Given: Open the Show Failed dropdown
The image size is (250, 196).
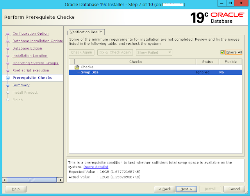Looking at the screenshot, I should coord(154,52).
